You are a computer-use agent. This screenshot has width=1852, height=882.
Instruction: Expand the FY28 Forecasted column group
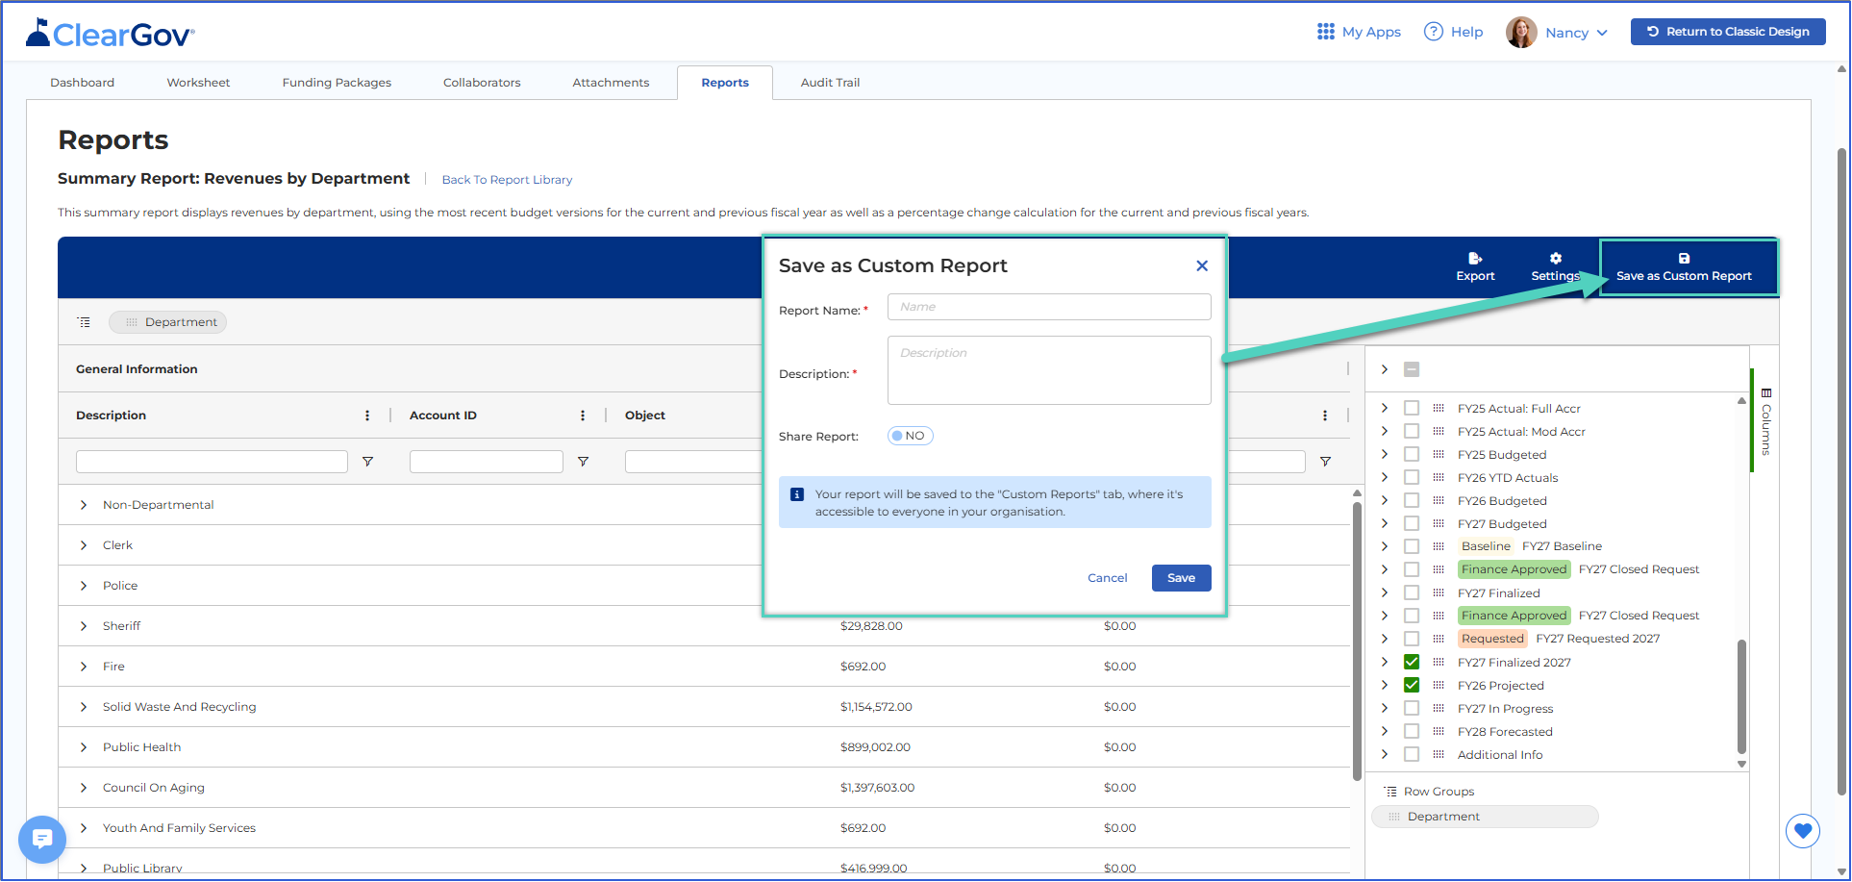click(1385, 732)
